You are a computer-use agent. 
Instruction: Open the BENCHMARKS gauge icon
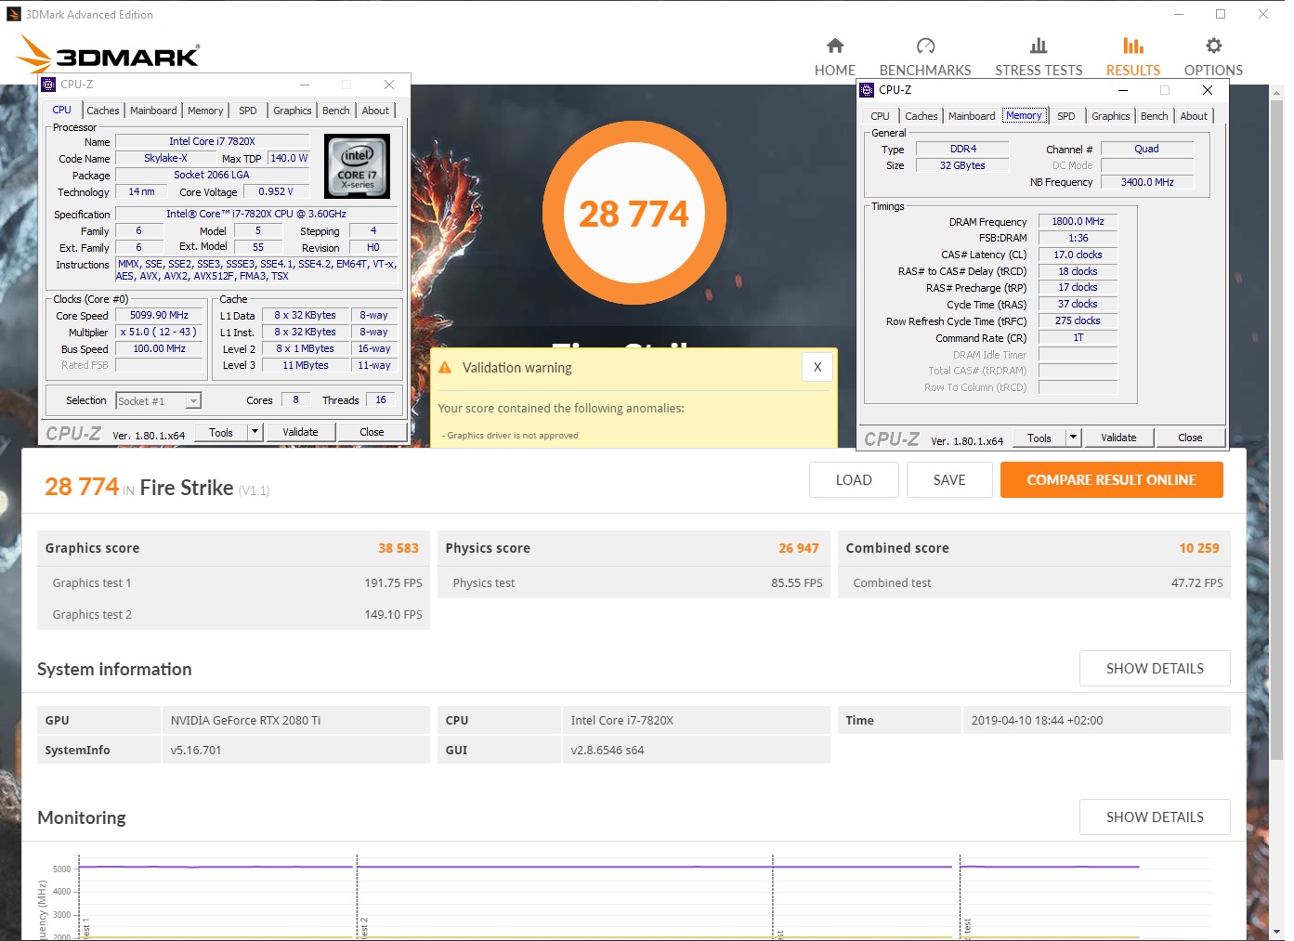[x=925, y=46]
